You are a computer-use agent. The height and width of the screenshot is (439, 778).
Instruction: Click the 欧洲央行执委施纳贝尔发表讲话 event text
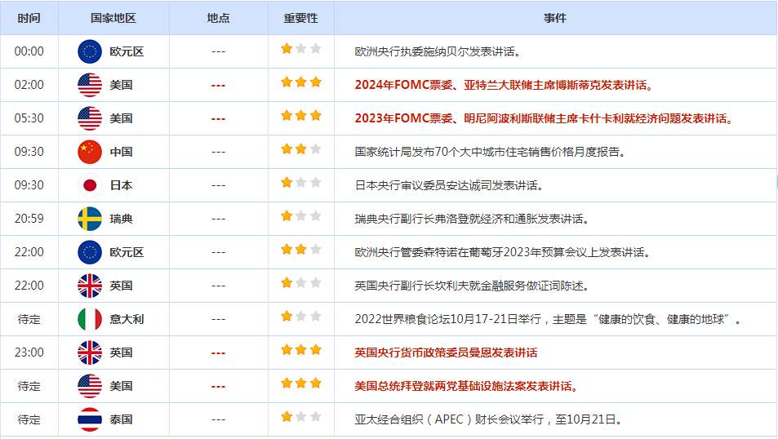pos(438,51)
